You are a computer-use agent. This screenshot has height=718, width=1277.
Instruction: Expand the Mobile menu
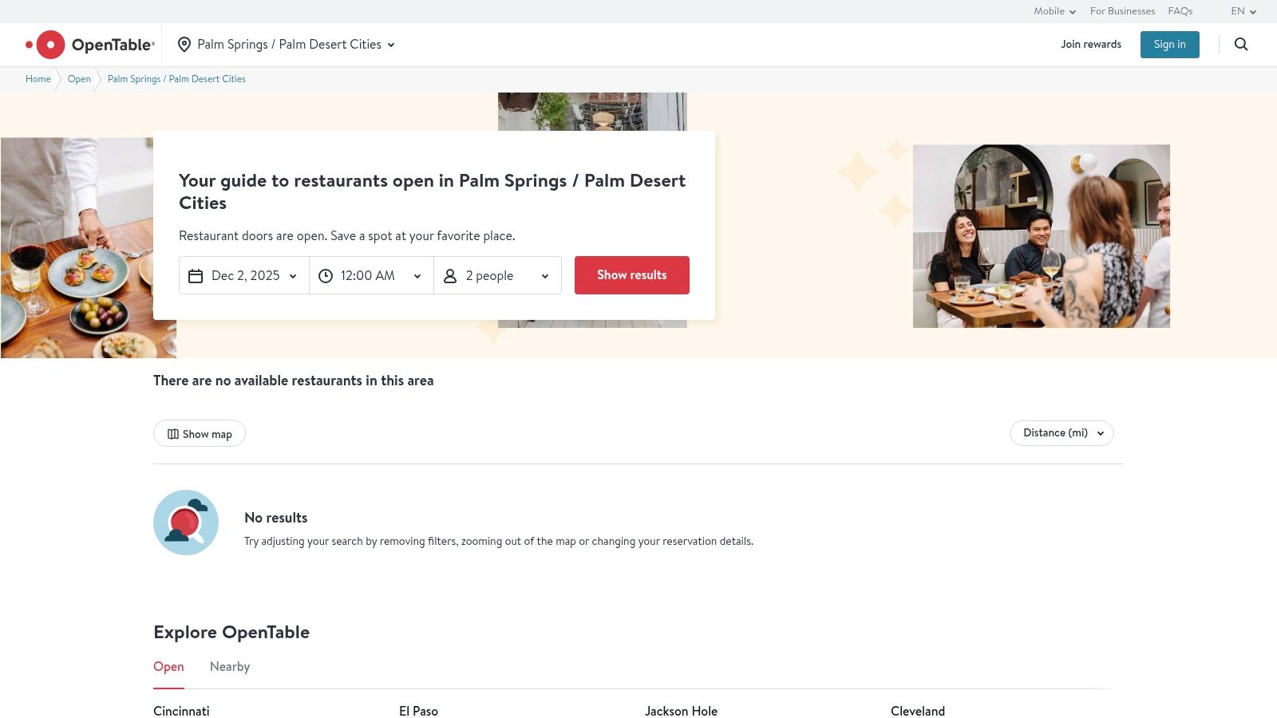(1054, 11)
